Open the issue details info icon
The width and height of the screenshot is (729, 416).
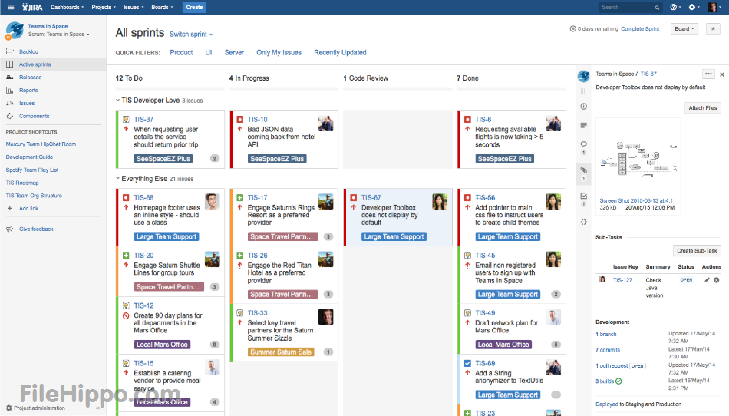pyautogui.click(x=583, y=106)
